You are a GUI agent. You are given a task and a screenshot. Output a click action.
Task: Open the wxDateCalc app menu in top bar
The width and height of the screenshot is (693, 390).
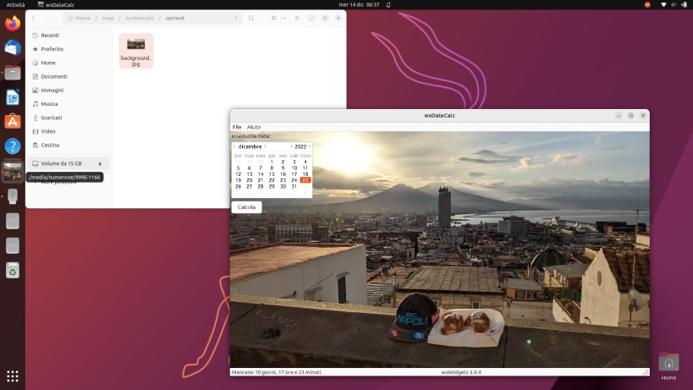point(56,5)
